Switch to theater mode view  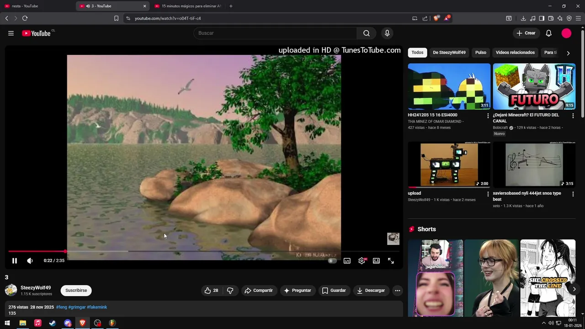(376, 260)
